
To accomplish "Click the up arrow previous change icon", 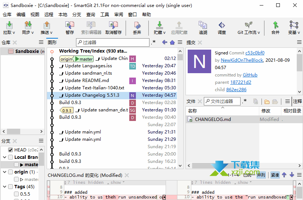I will coord(284,175).
